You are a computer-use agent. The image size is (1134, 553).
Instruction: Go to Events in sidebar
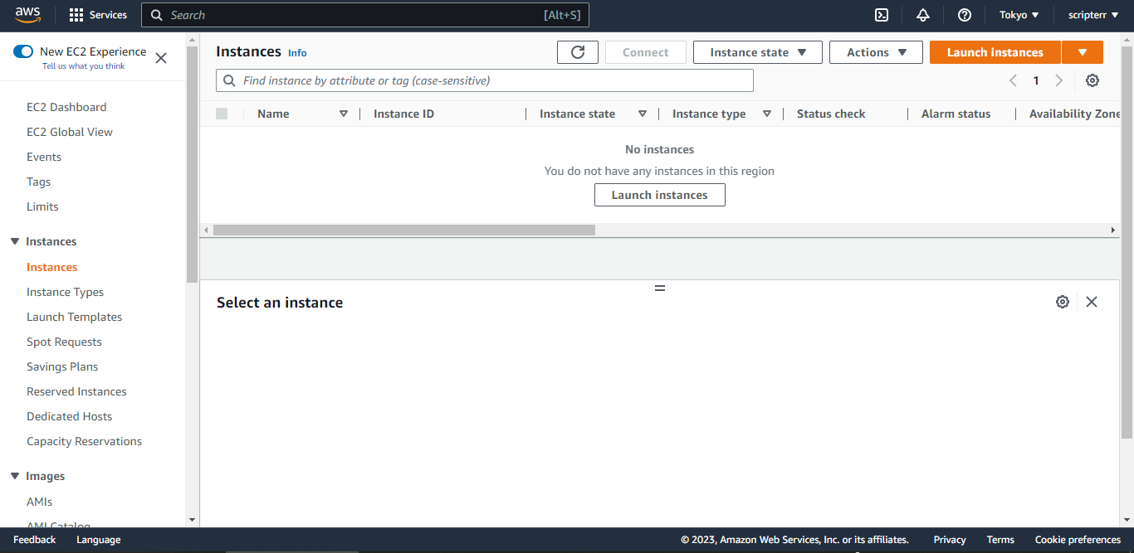coord(44,157)
